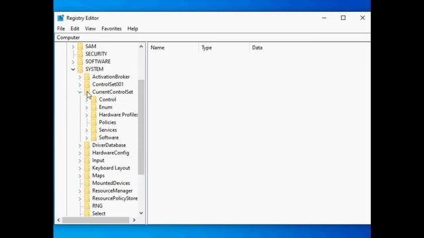
Task: Select the CurrentControlSet key label
Action: tap(113, 92)
